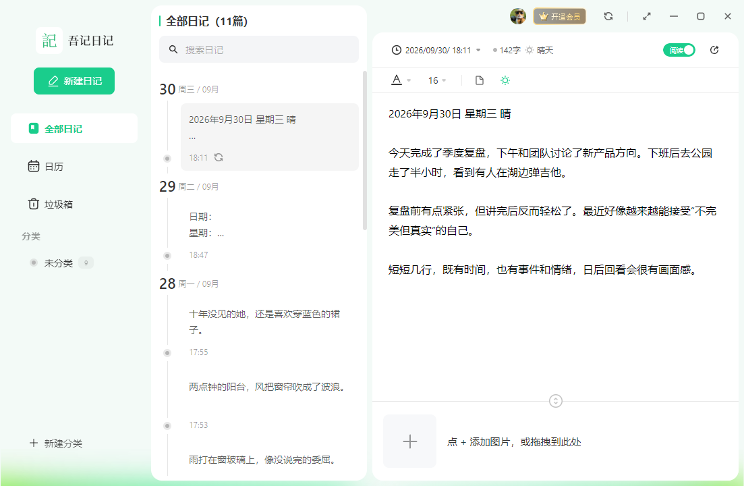The height and width of the screenshot is (486, 744).
Task: Click the plus box to add image
Action: [x=410, y=441]
